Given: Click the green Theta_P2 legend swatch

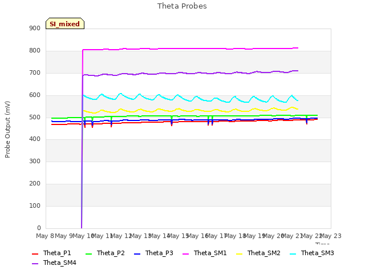Looking at the screenshot, I should pyautogui.click(x=89, y=253).
